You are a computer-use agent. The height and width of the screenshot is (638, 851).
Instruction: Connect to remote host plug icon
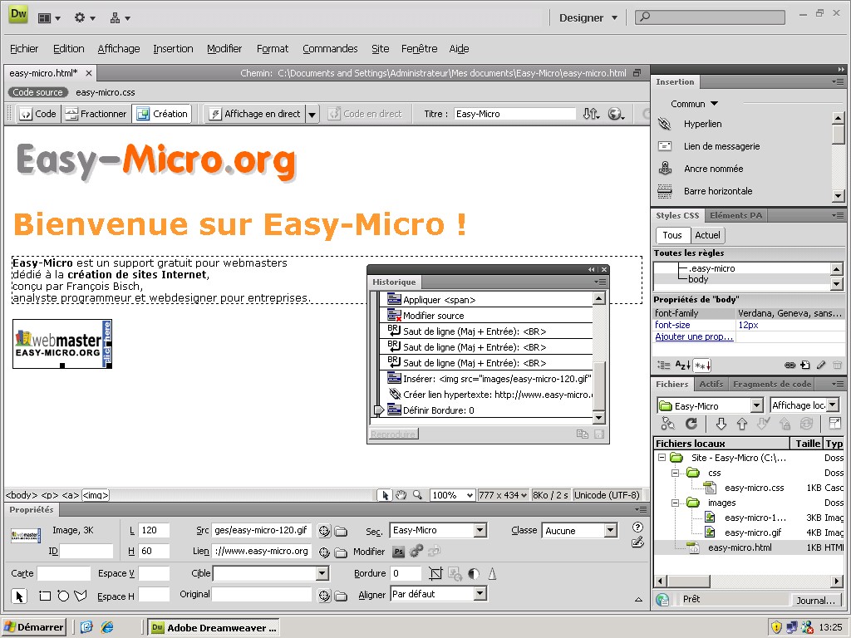(x=667, y=424)
